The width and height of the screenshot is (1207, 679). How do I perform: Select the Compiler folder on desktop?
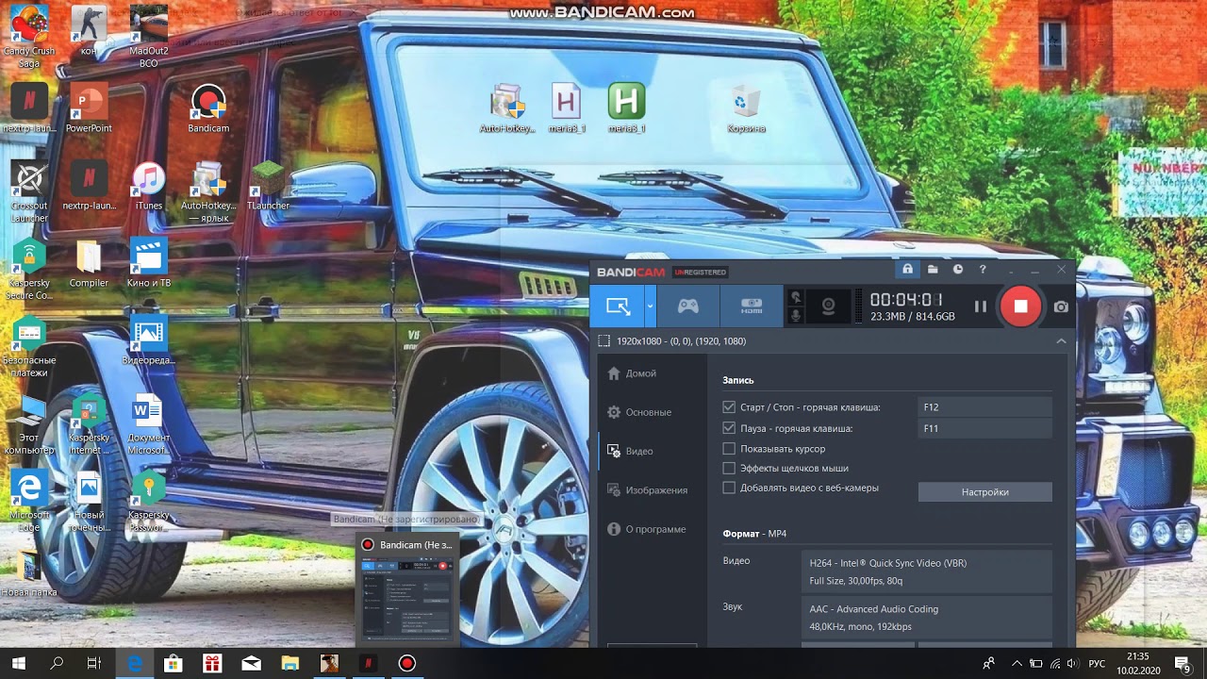(89, 263)
